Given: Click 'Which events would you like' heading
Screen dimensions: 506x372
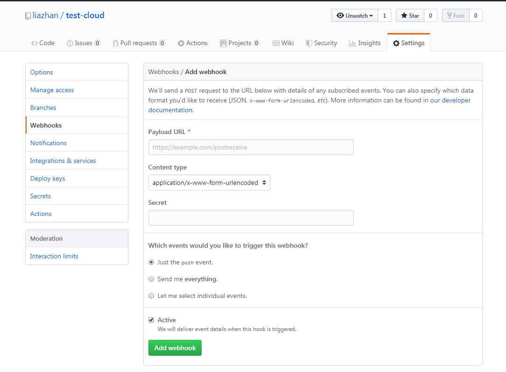Looking at the screenshot, I should (x=228, y=245).
